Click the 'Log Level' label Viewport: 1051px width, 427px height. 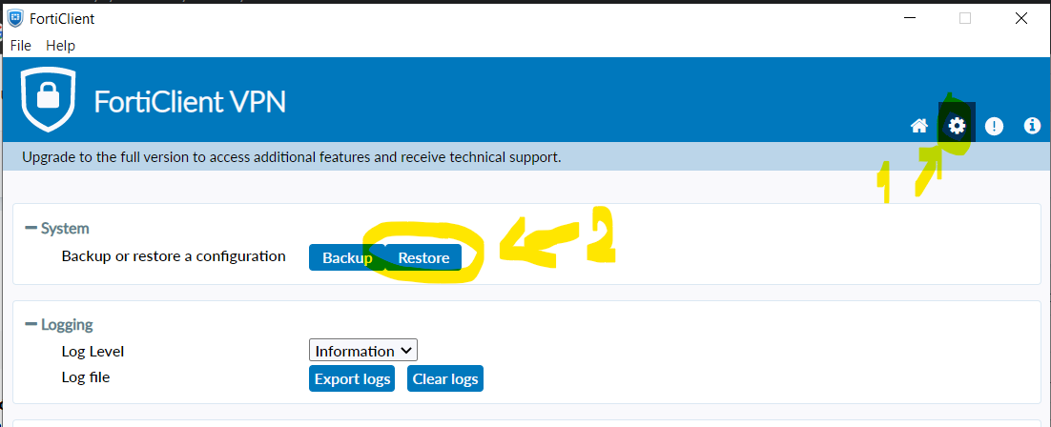(93, 351)
